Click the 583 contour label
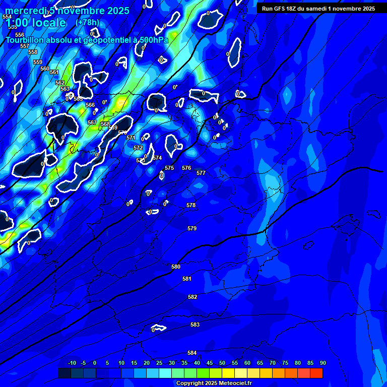 point(195,325)
